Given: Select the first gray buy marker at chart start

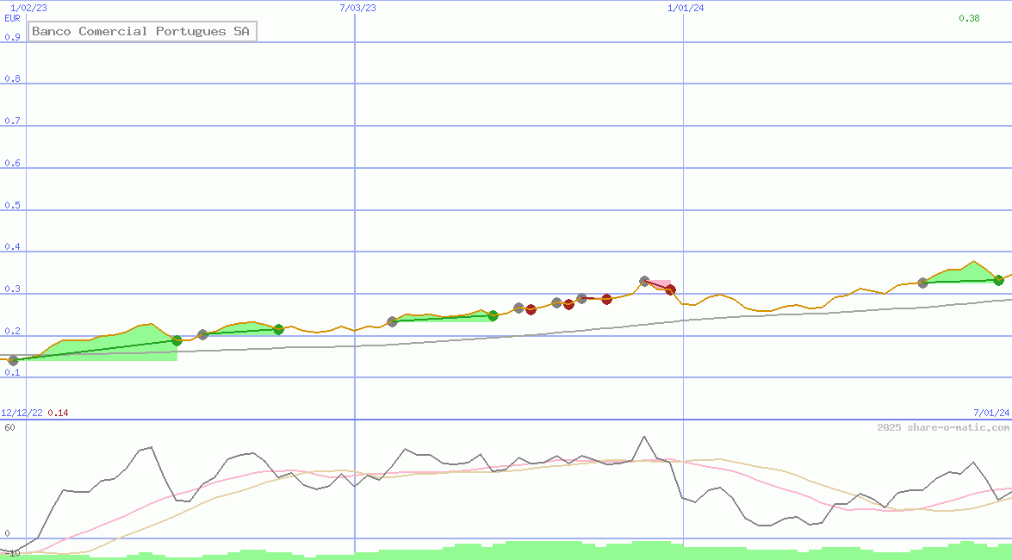Looking at the screenshot, I should pyautogui.click(x=13, y=361).
